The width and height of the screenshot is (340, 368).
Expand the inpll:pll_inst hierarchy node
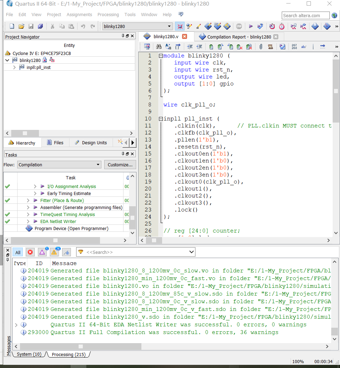click(14, 67)
